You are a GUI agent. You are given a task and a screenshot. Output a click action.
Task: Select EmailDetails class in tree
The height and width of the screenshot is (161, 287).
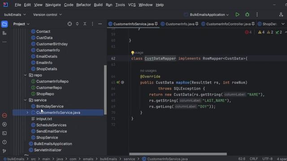47,56
